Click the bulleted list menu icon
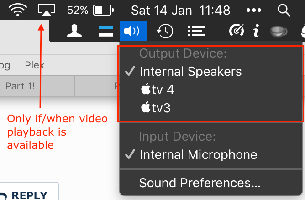Screen dimensions: 305x200 [196, 31]
